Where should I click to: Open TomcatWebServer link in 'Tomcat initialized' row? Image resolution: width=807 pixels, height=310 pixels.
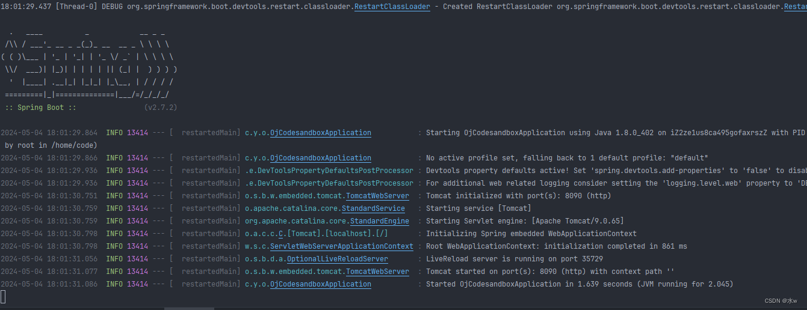[x=377, y=196]
